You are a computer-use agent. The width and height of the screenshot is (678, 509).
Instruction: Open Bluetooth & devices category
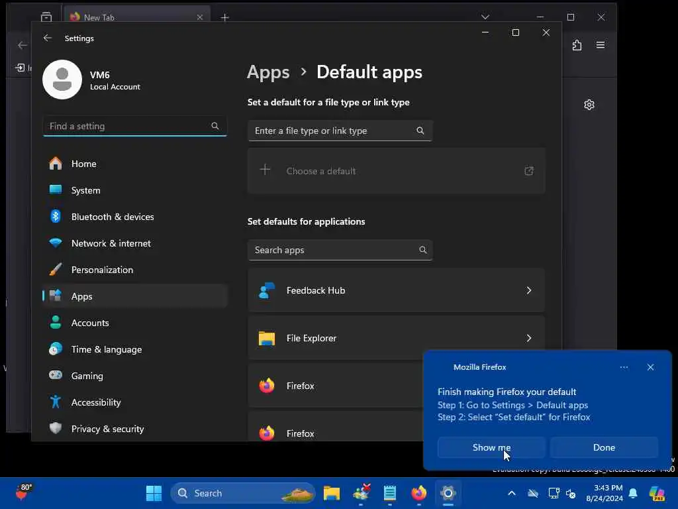(134, 217)
